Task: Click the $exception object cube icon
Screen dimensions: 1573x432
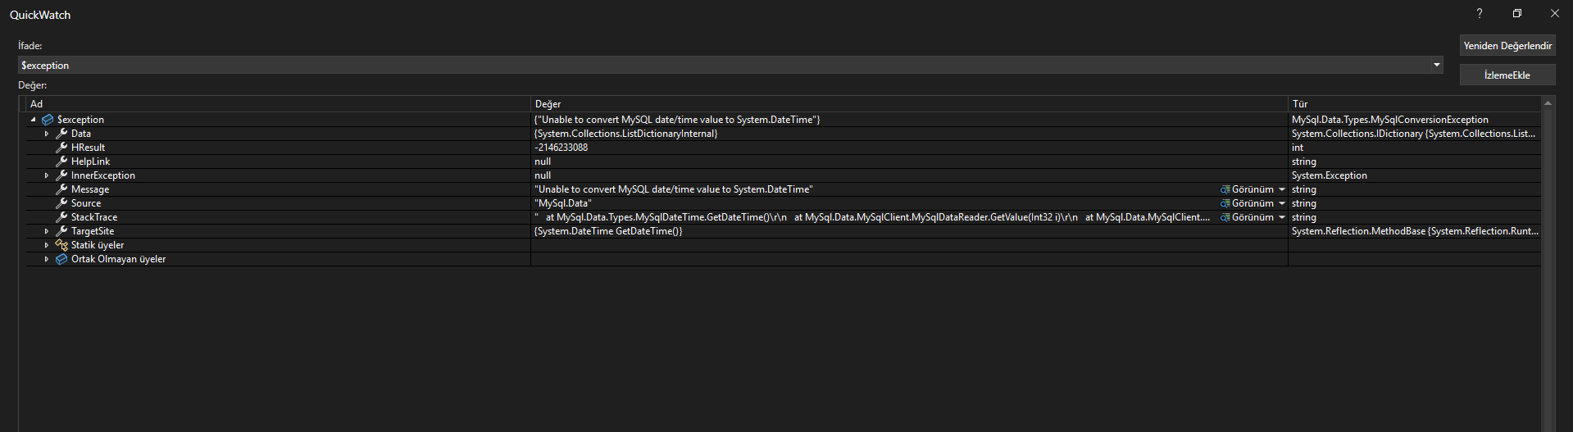Action: coord(48,120)
